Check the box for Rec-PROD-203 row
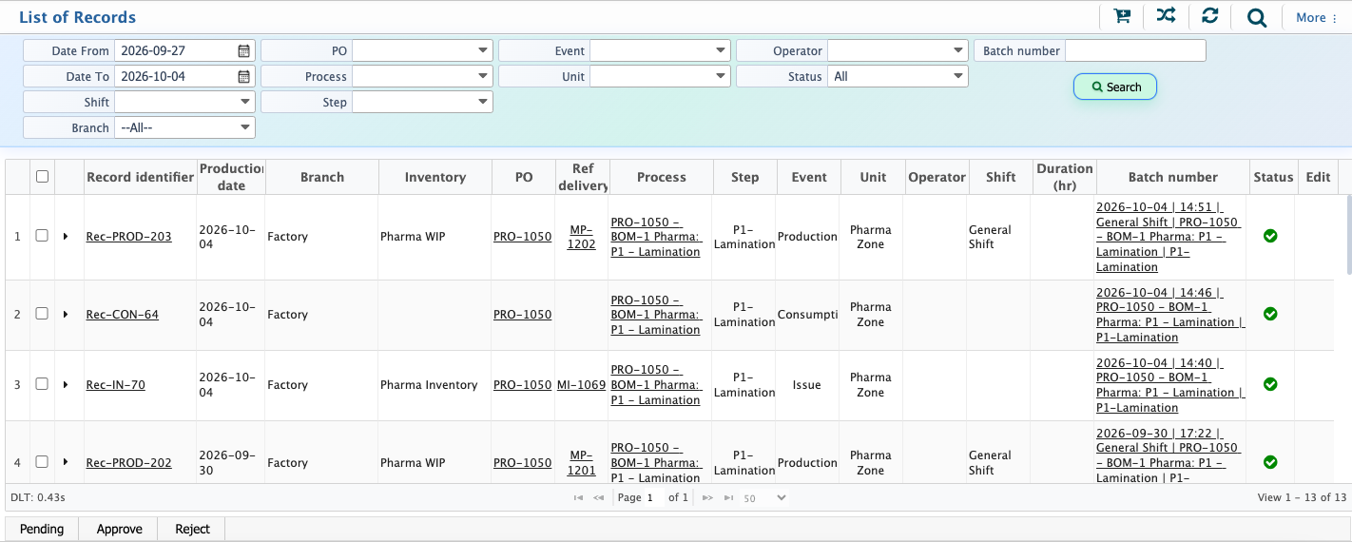Image resolution: width=1352 pixels, height=542 pixels. (42, 236)
